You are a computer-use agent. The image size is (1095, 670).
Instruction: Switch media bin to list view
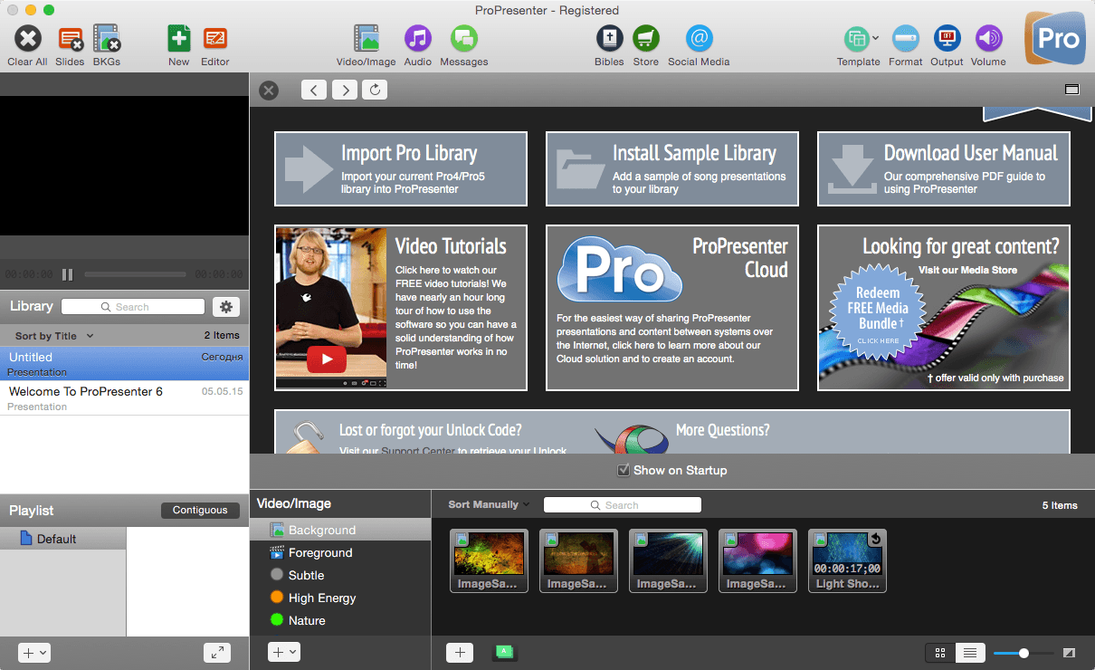click(x=970, y=652)
